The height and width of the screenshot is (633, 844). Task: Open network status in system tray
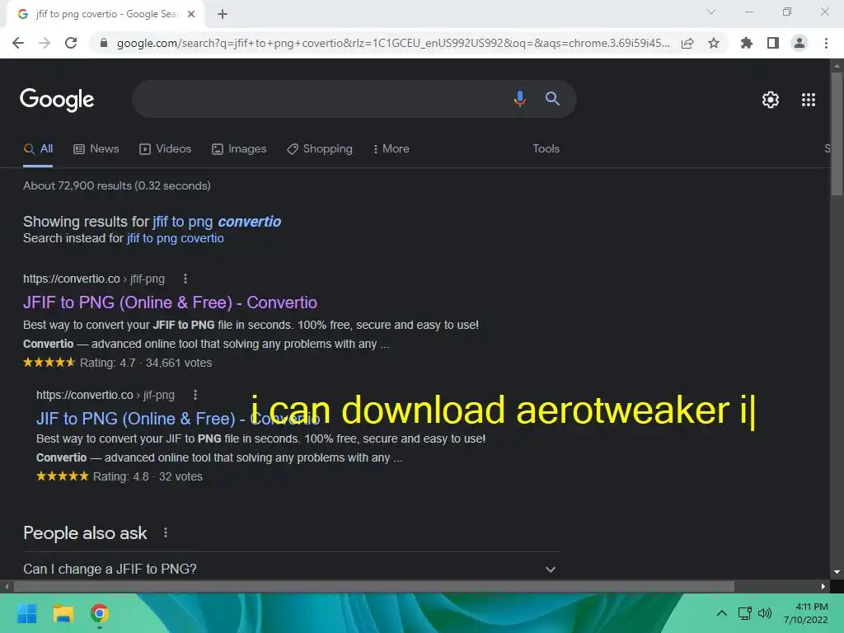pos(745,613)
